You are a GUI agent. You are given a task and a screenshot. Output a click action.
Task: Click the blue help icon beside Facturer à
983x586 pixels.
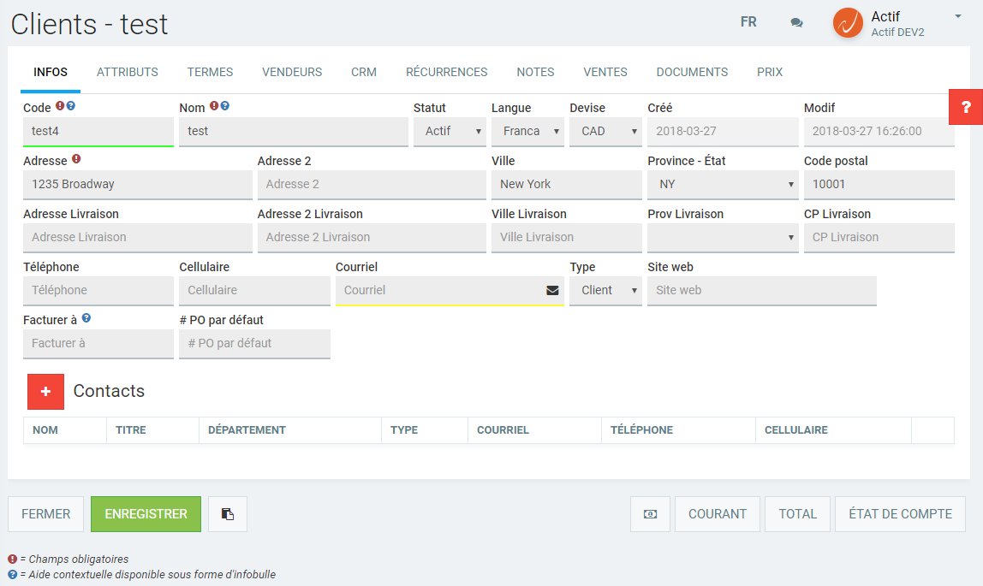coord(86,319)
